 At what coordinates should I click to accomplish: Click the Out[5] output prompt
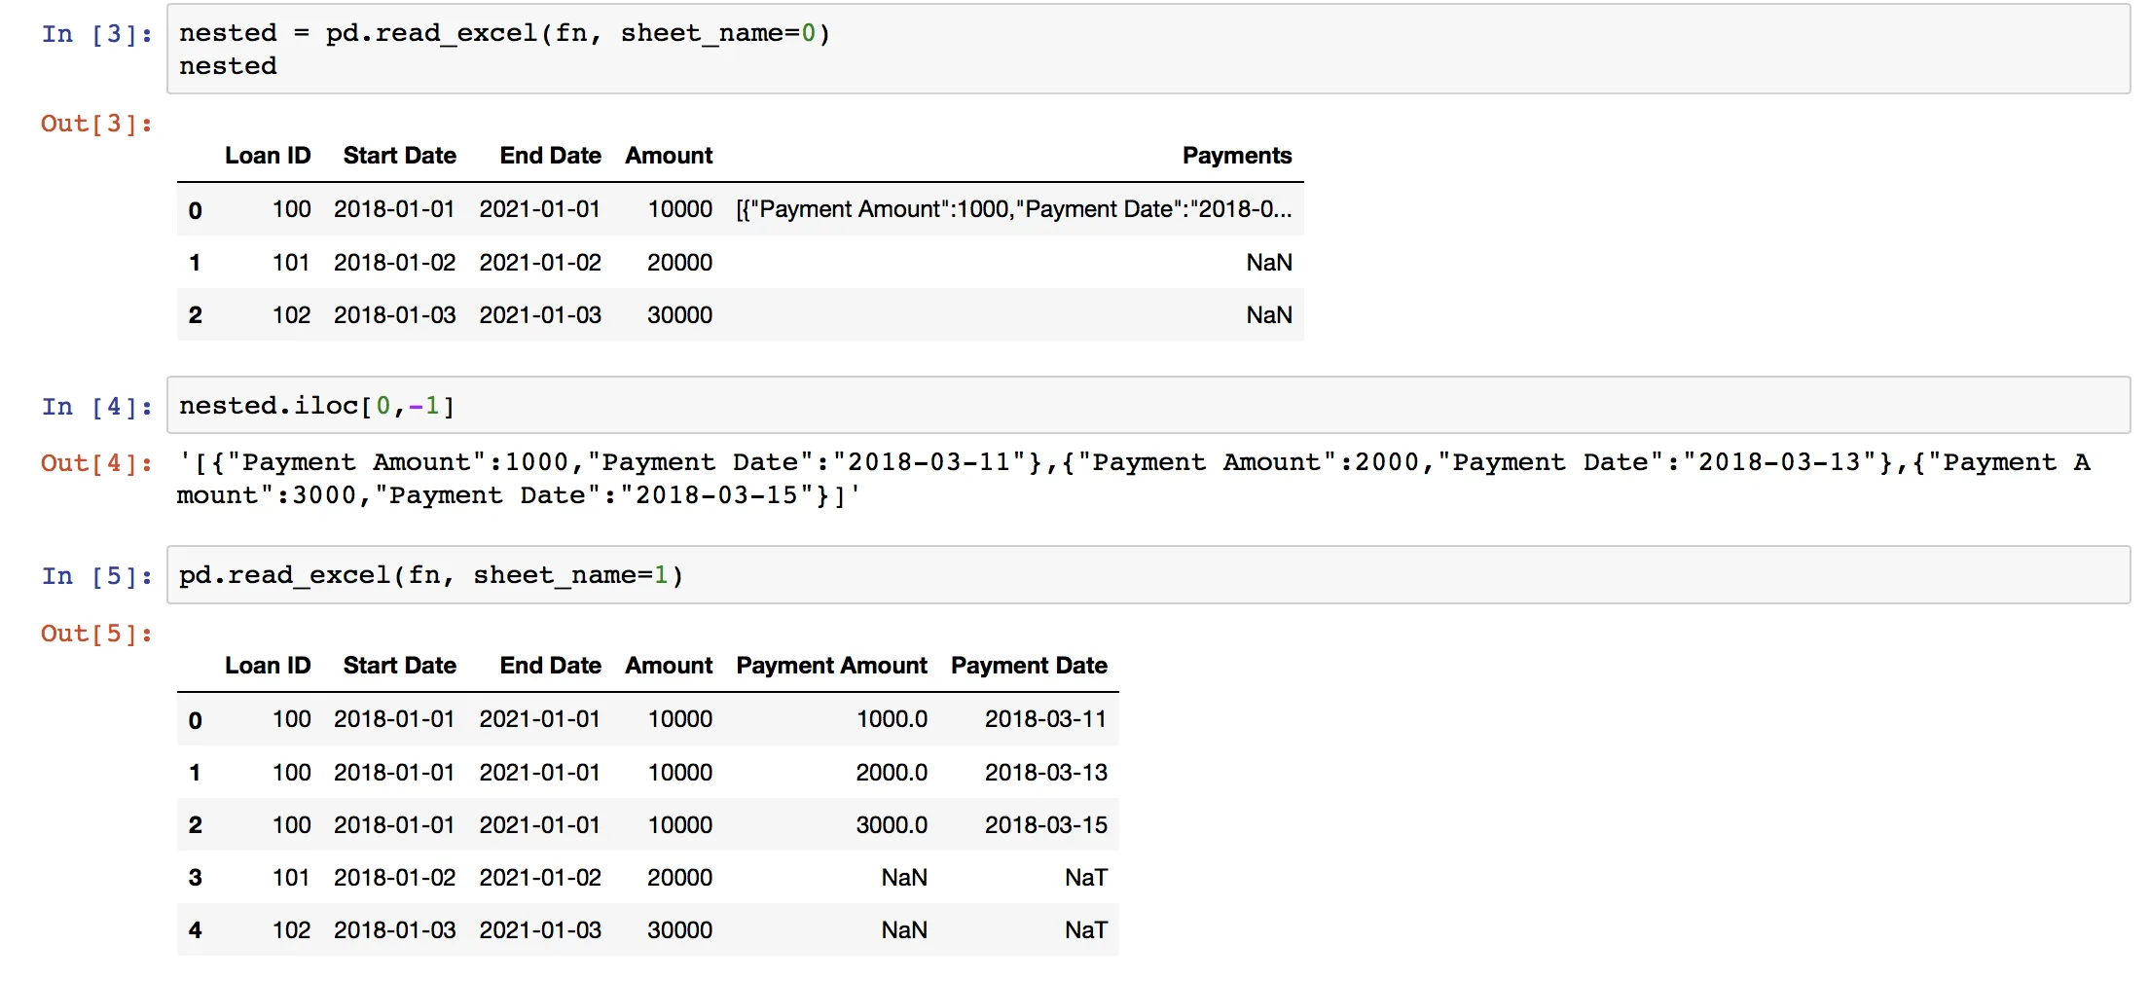click(x=96, y=634)
